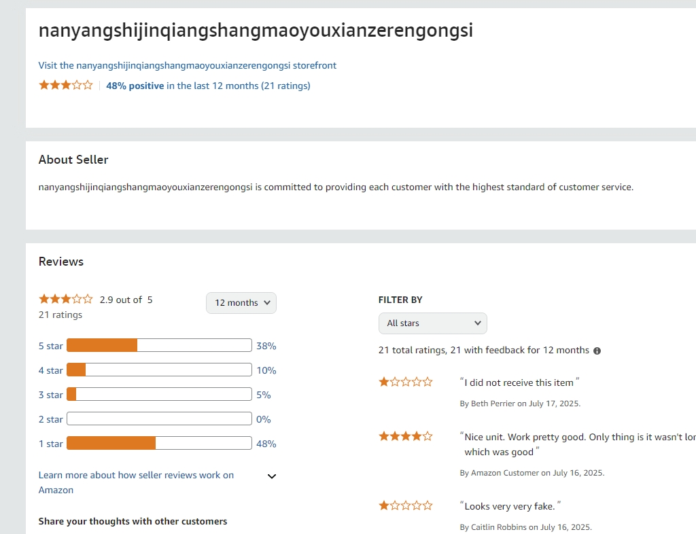The image size is (696, 534).
Task: Expand the seller reviews explanation chevron
Action: pyautogui.click(x=271, y=476)
